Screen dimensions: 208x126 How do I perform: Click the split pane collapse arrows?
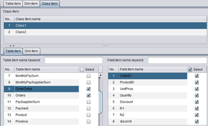pyautogui.click(x=12, y=46)
